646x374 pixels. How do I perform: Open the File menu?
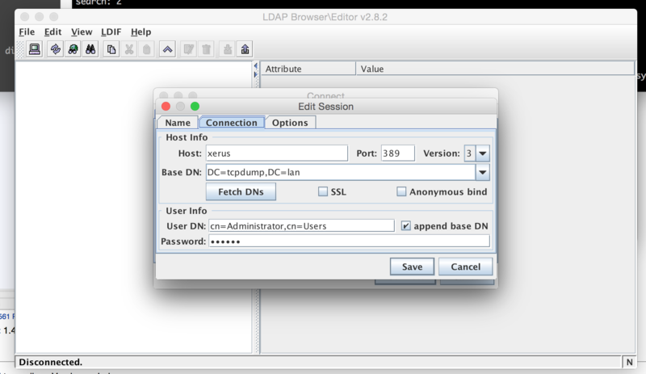(27, 32)
